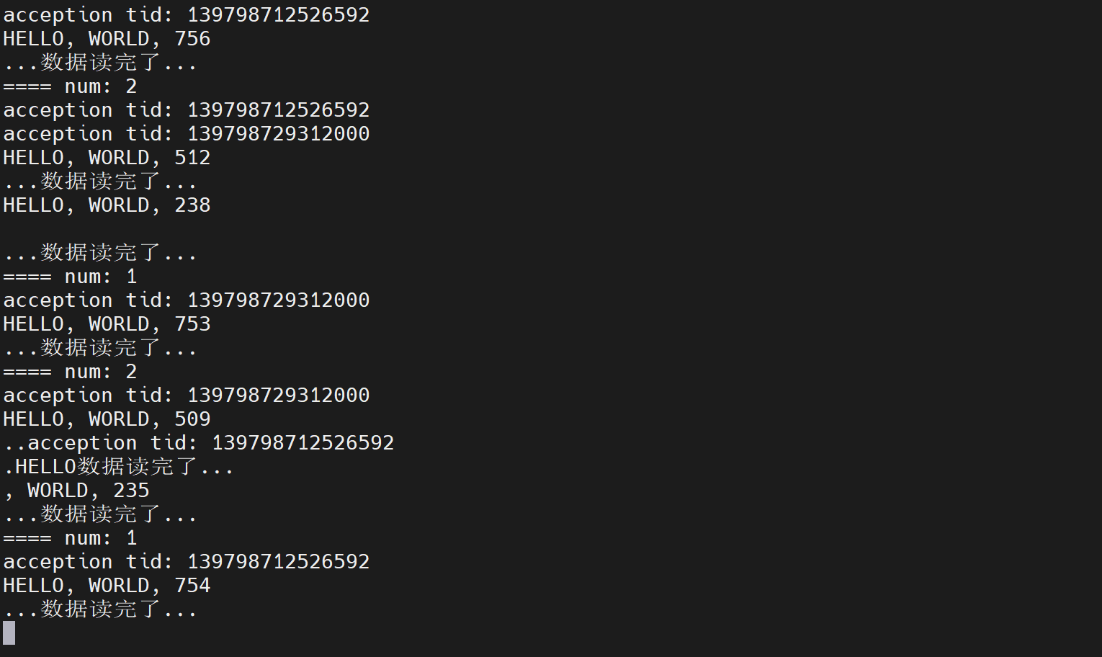Click the 'HELLO, WORLD, 754' output line
The image size is (1102, 657).
[x=107, y=586]
